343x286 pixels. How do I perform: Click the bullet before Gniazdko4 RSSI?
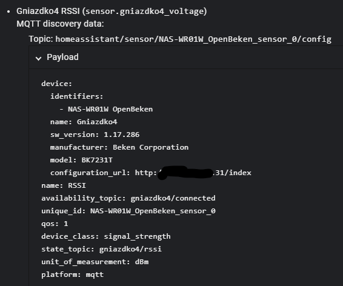pyautogui.click(x=8, y=12)
